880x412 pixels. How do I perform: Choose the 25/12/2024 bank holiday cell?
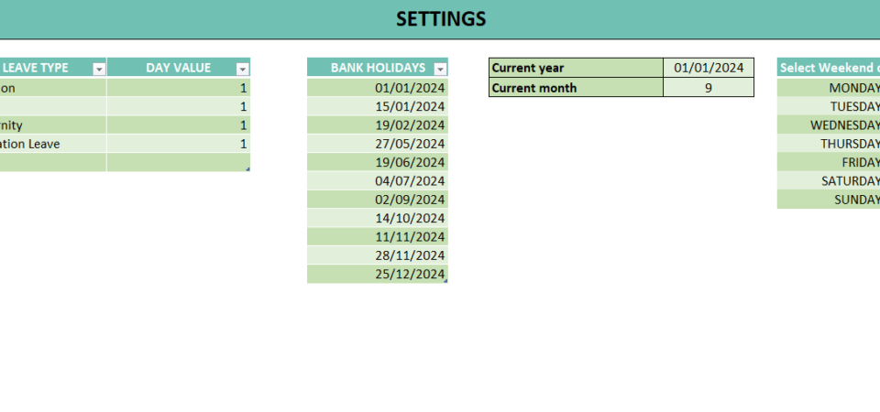click(x=378, y=274)
